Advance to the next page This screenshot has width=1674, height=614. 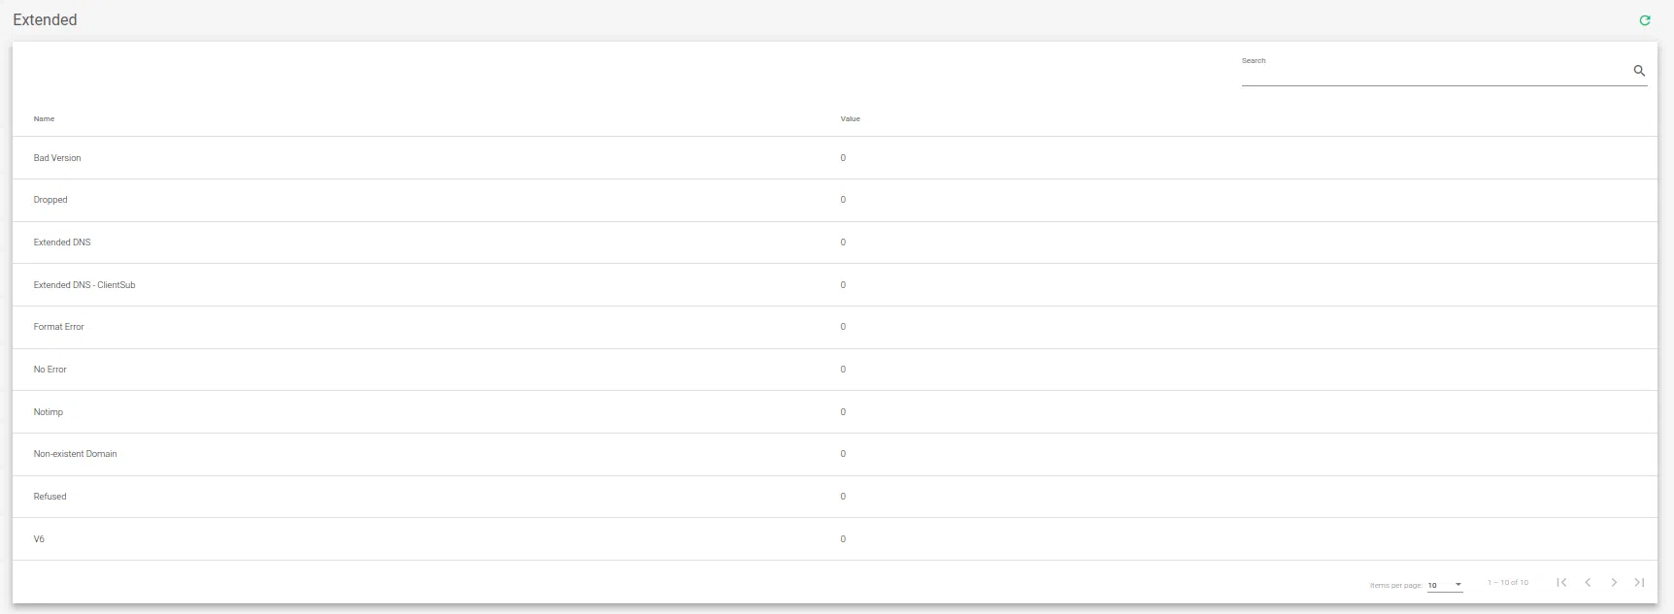pyautogui.click(x=1614, y=582)
